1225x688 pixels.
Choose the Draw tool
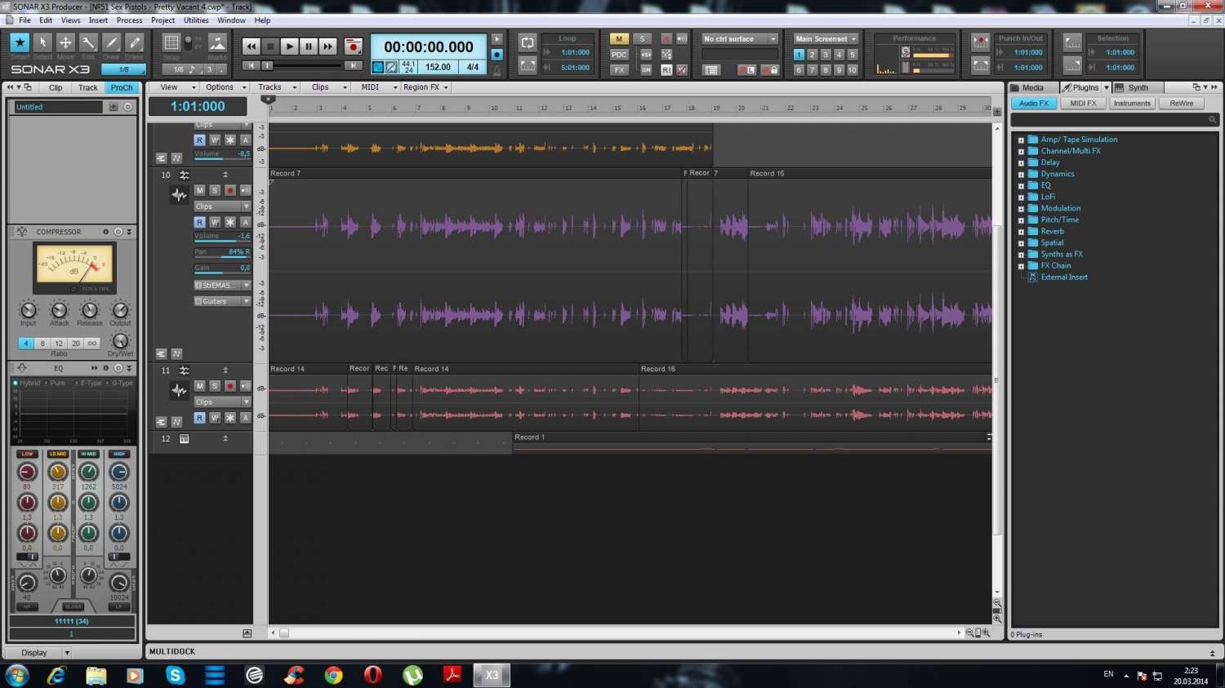[x=112, y=42]
